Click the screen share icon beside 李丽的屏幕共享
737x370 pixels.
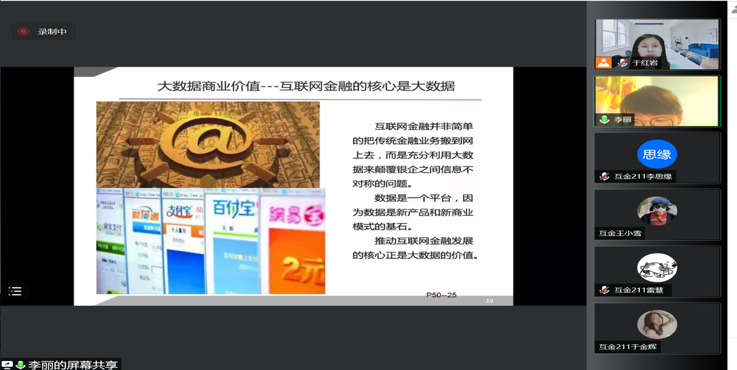pyautogui.click(x=7, y=365)
